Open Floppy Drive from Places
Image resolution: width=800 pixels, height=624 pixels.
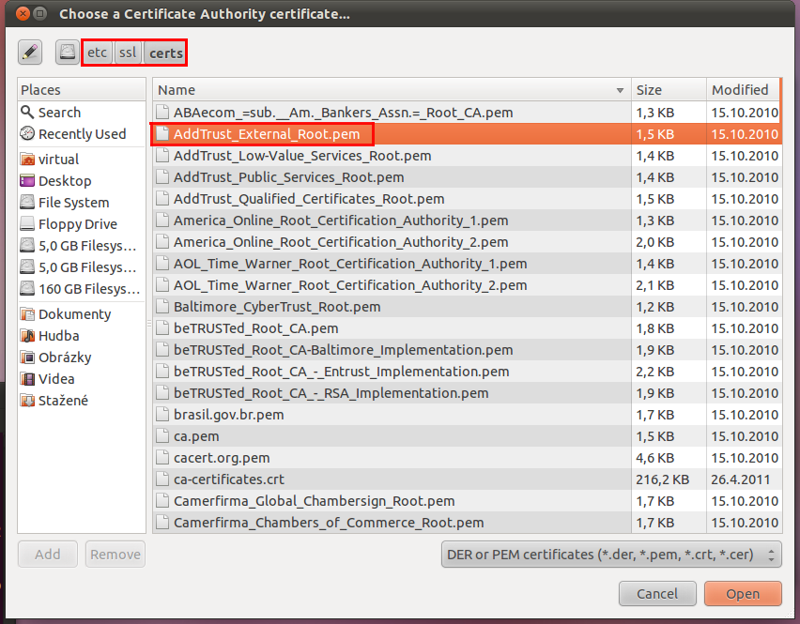click(77, 224)
